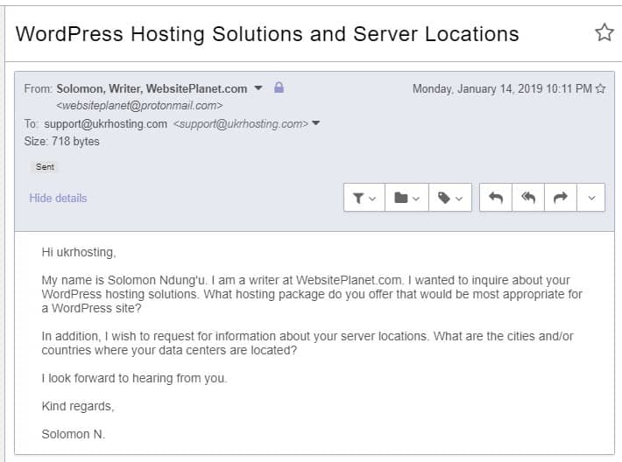Expand the sender options arrow after WebsitePlanet.com

(258, 88)
